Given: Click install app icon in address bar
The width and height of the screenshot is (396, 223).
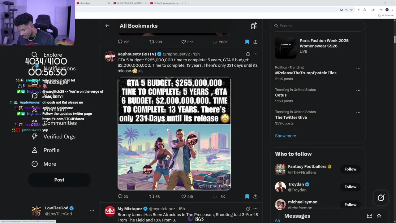Looking at the screenshot, I should pos(342,10).
